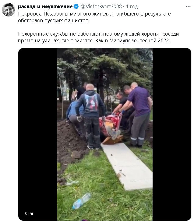Open the three-dot more options menu
Screen dimensions: 194x221
pos(188,6)
